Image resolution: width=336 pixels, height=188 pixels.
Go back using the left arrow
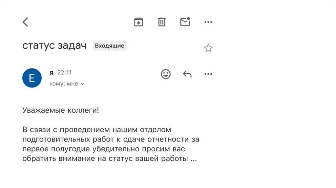pos(25,22)
